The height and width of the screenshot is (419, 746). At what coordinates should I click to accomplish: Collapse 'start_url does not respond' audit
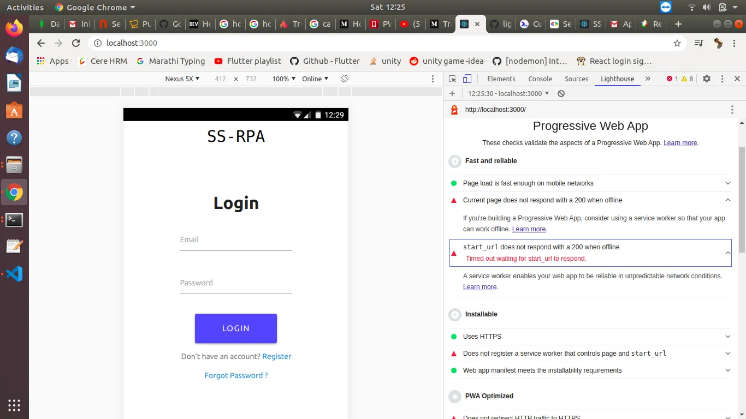[590, 253]
